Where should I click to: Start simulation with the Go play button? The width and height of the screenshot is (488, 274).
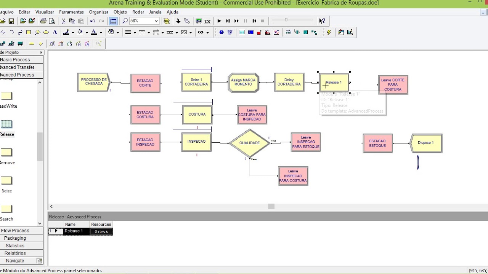tap(219, 21)
